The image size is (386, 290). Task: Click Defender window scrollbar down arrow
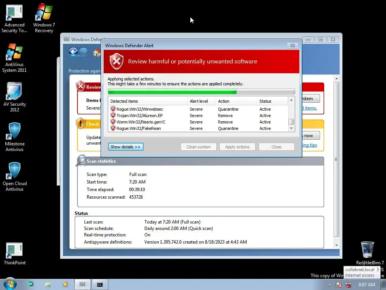(x=337, y=245)
